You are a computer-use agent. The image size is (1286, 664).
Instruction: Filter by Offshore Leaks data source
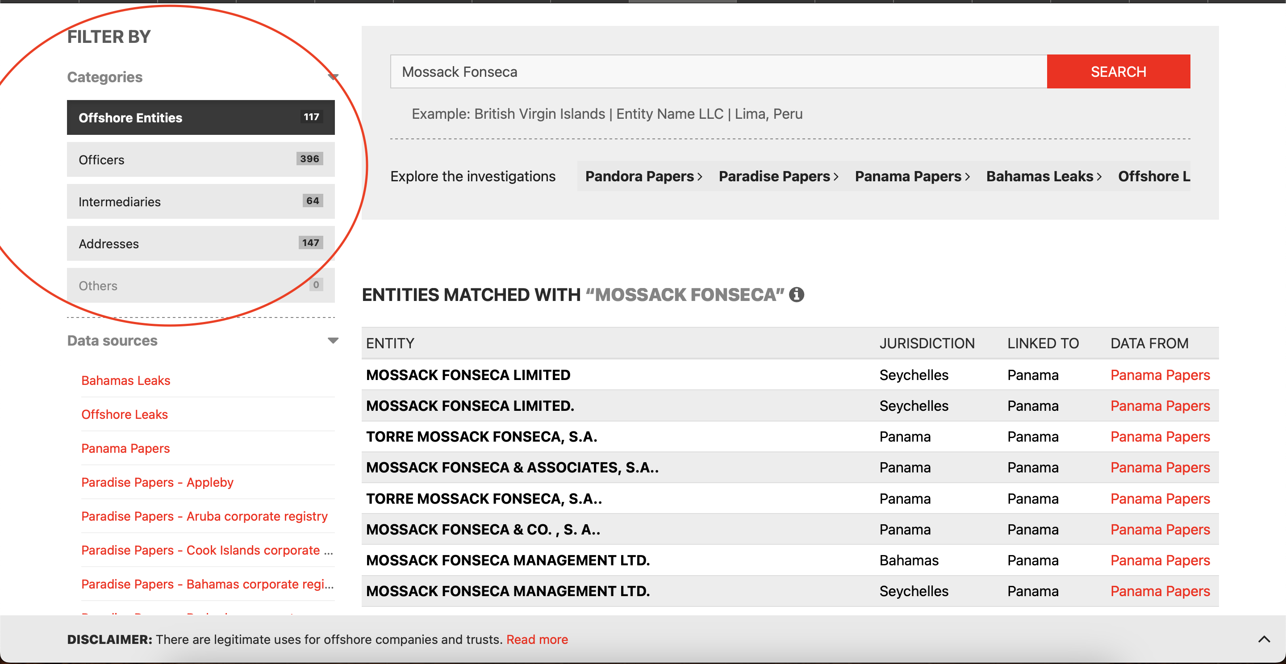point(124,414)
